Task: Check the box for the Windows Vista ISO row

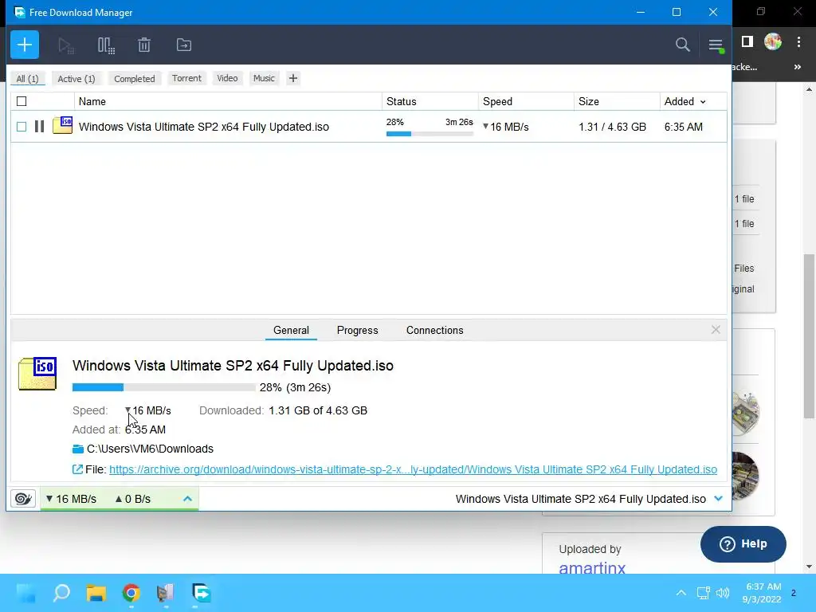Action: coord(22,127)
